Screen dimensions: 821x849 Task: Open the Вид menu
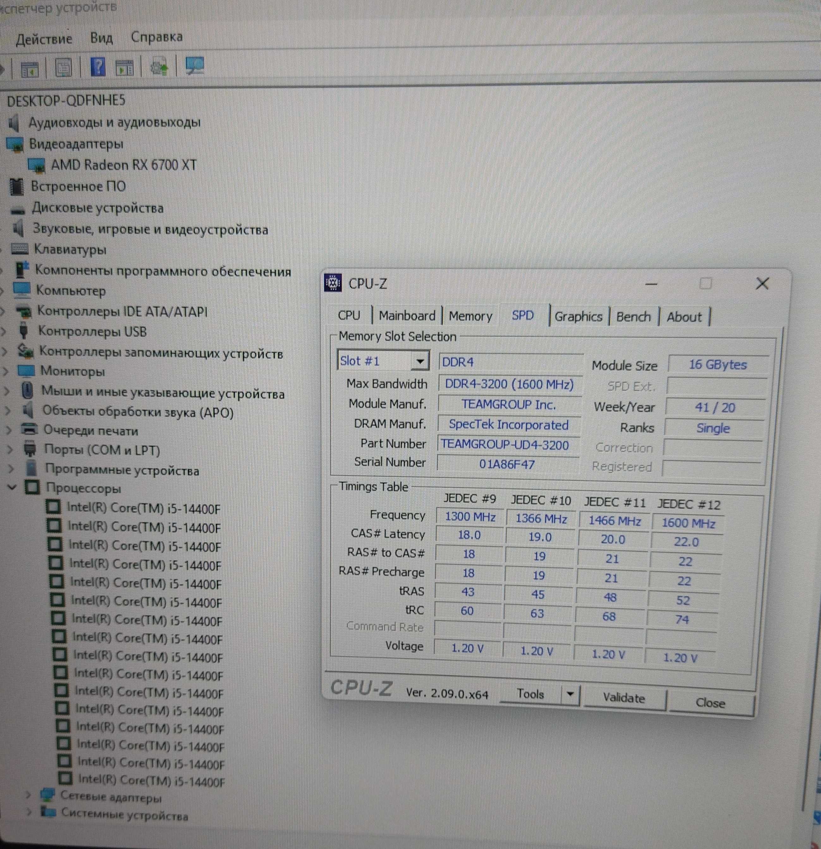pos(101,38)
